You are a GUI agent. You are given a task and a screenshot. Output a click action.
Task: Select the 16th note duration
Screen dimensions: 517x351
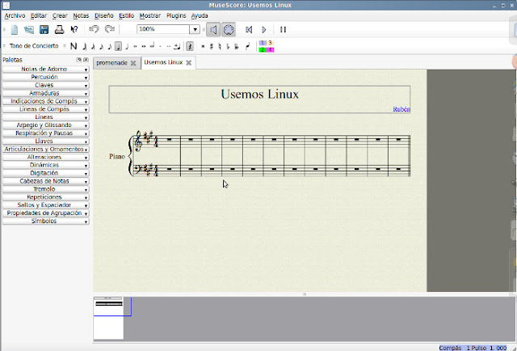[x=101, y=47]
